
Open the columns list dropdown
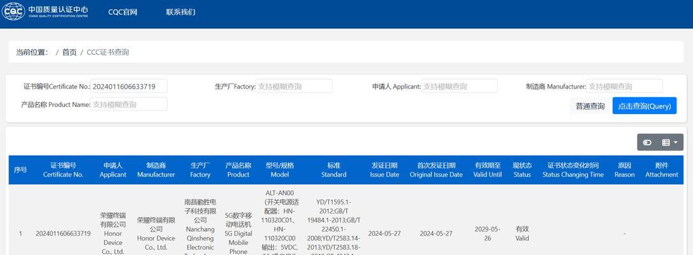click(670, 142)
